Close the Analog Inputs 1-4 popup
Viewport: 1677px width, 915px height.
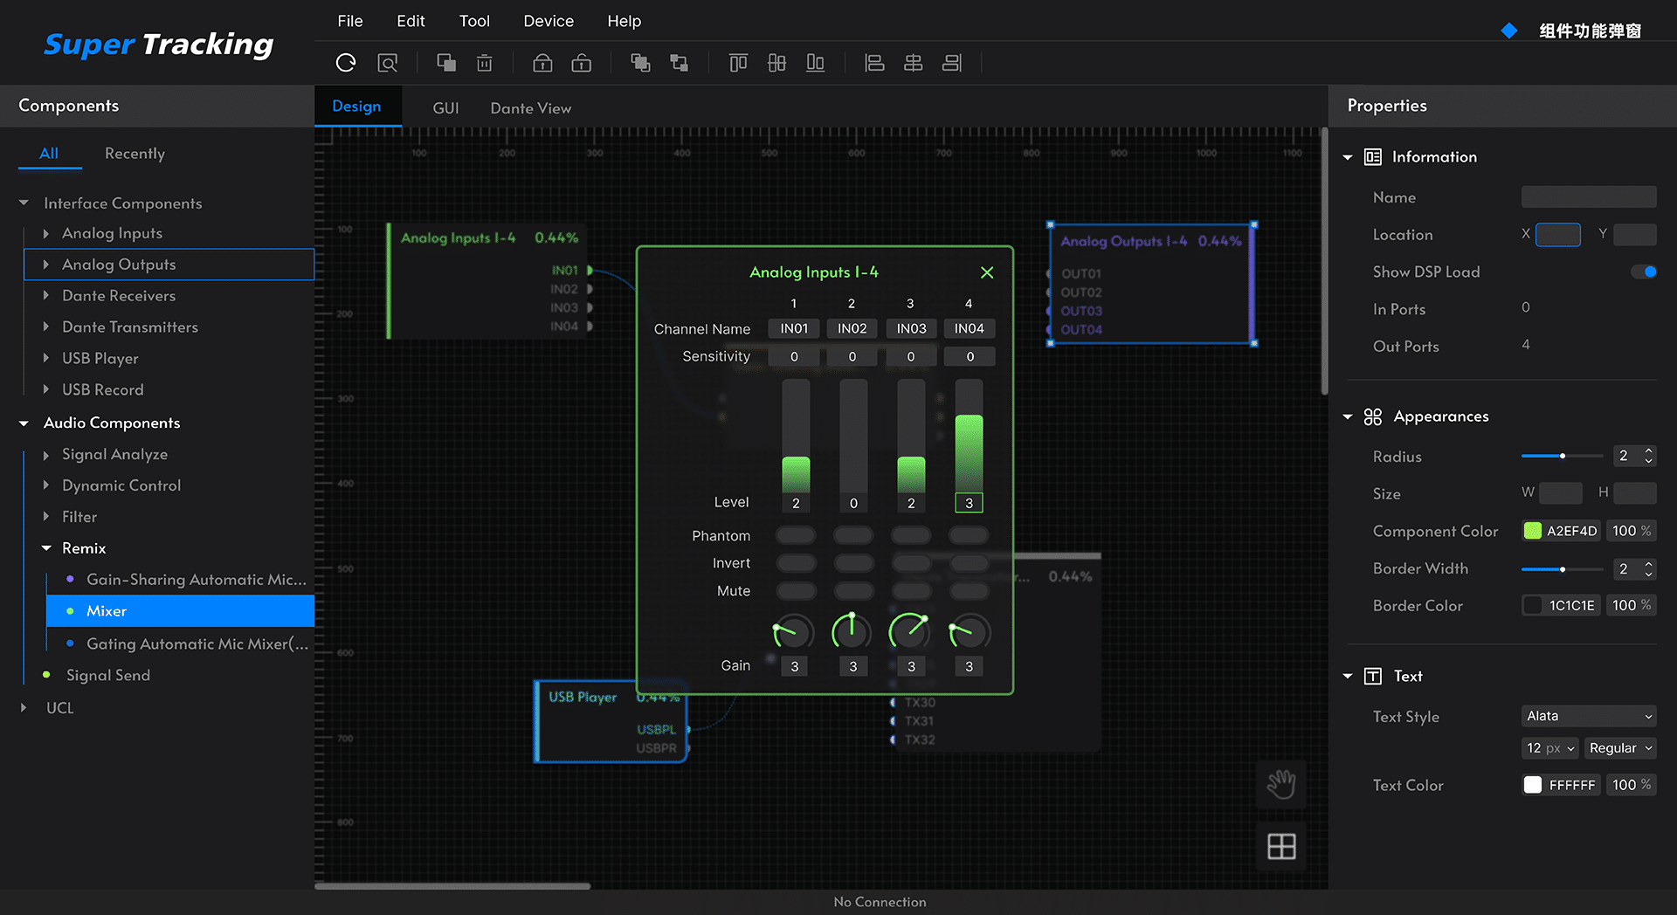(x=987, y=272)
